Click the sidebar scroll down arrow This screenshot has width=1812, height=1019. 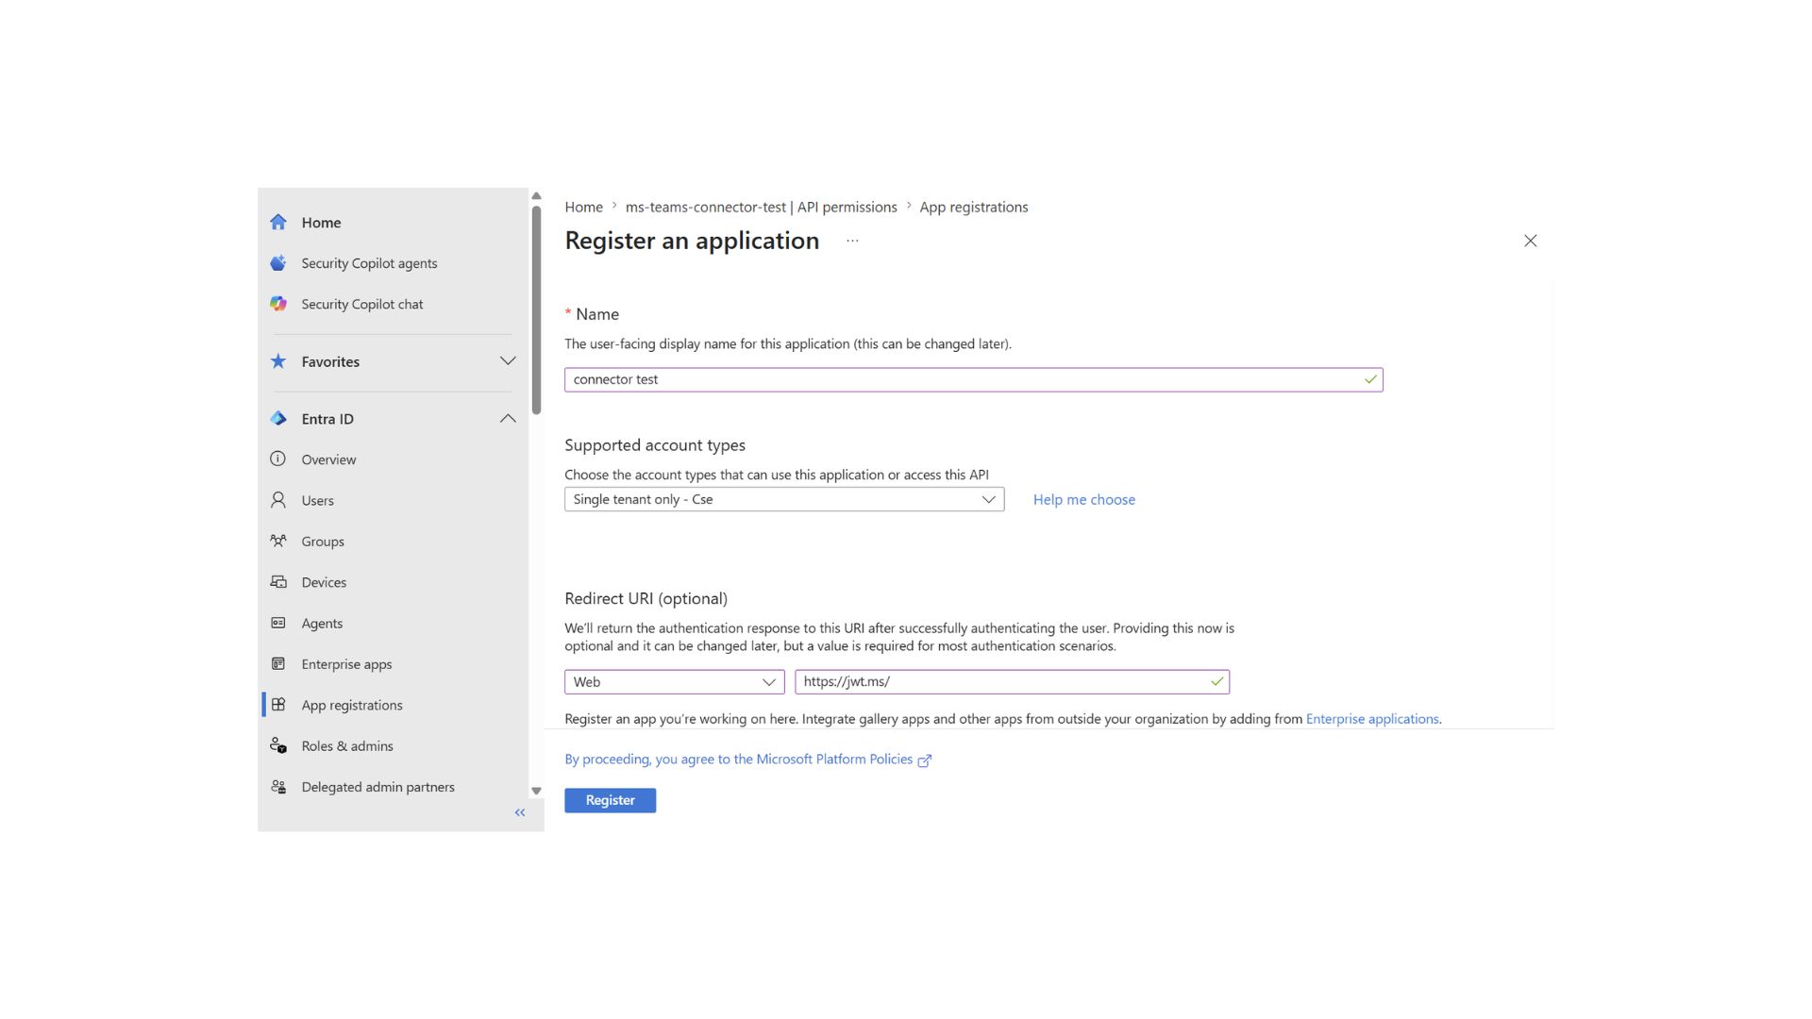[536, 792]
